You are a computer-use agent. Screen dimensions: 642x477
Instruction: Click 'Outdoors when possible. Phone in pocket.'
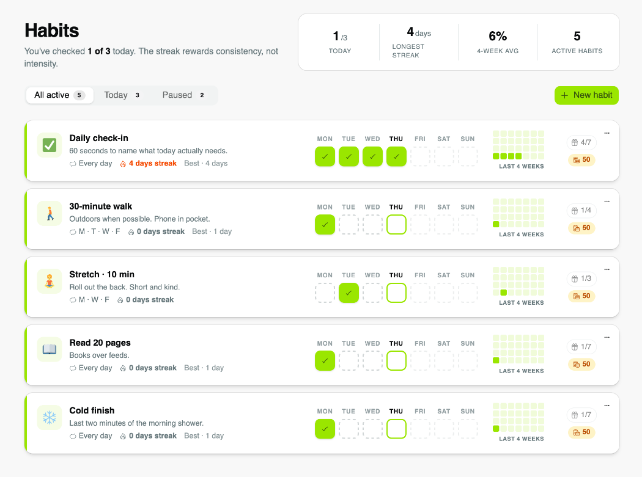point(139,219)
